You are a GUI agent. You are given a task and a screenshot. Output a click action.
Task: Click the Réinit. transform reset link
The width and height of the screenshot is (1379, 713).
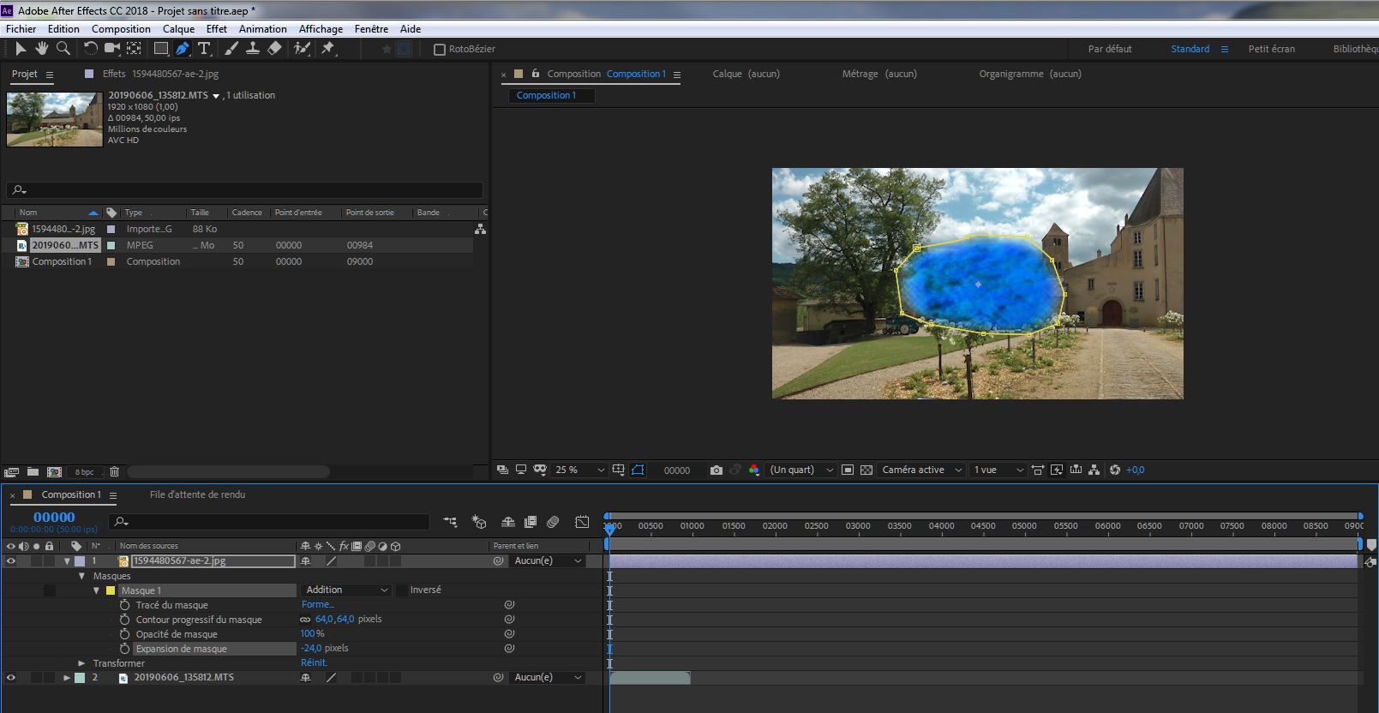point(314,663)
